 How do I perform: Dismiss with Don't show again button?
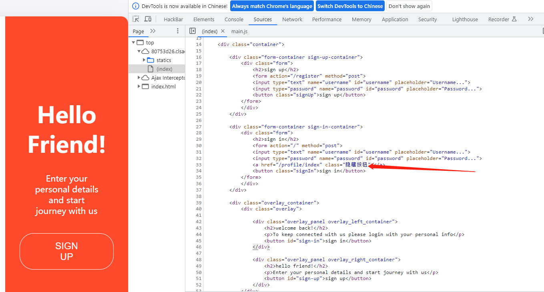coord(409,6)
